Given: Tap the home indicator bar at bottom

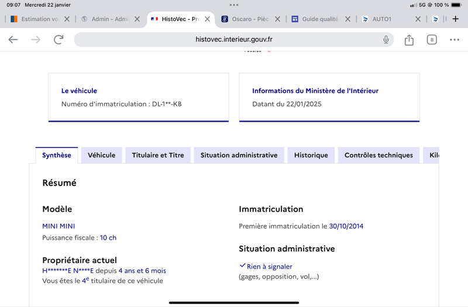Looking at the screenshot, I should [234, 302].
